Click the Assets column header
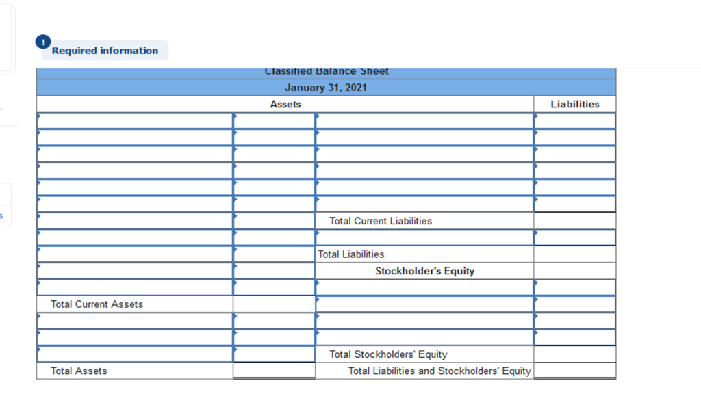Image resolution: width=701 pixels, height=394 pixels. [x=285, y=104]
